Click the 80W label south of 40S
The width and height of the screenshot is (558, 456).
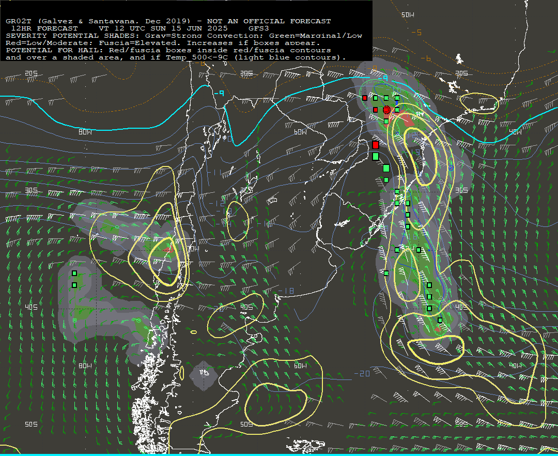tap(85, 366)
